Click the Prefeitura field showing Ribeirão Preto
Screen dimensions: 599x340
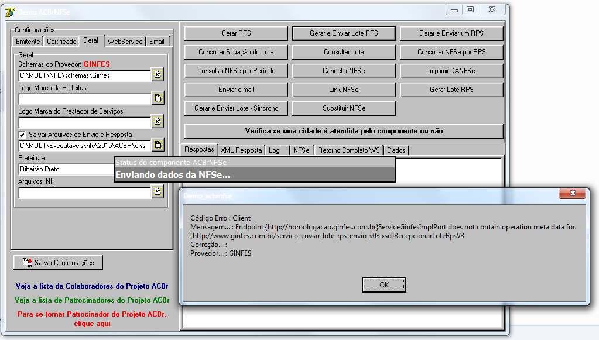pyautogui.click(x=67, y=169)
